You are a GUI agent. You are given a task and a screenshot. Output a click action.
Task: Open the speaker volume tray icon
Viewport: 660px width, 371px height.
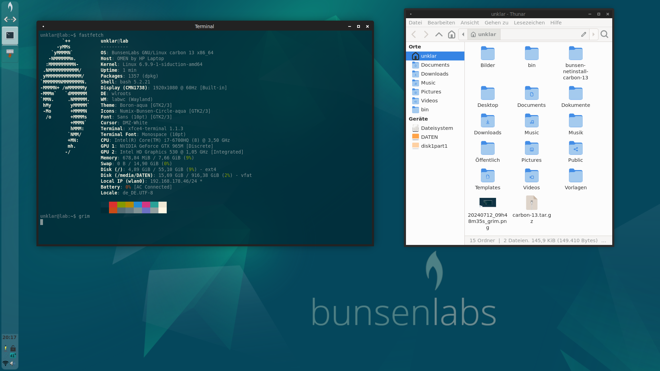pyautogui.click(x=13, y=363)
